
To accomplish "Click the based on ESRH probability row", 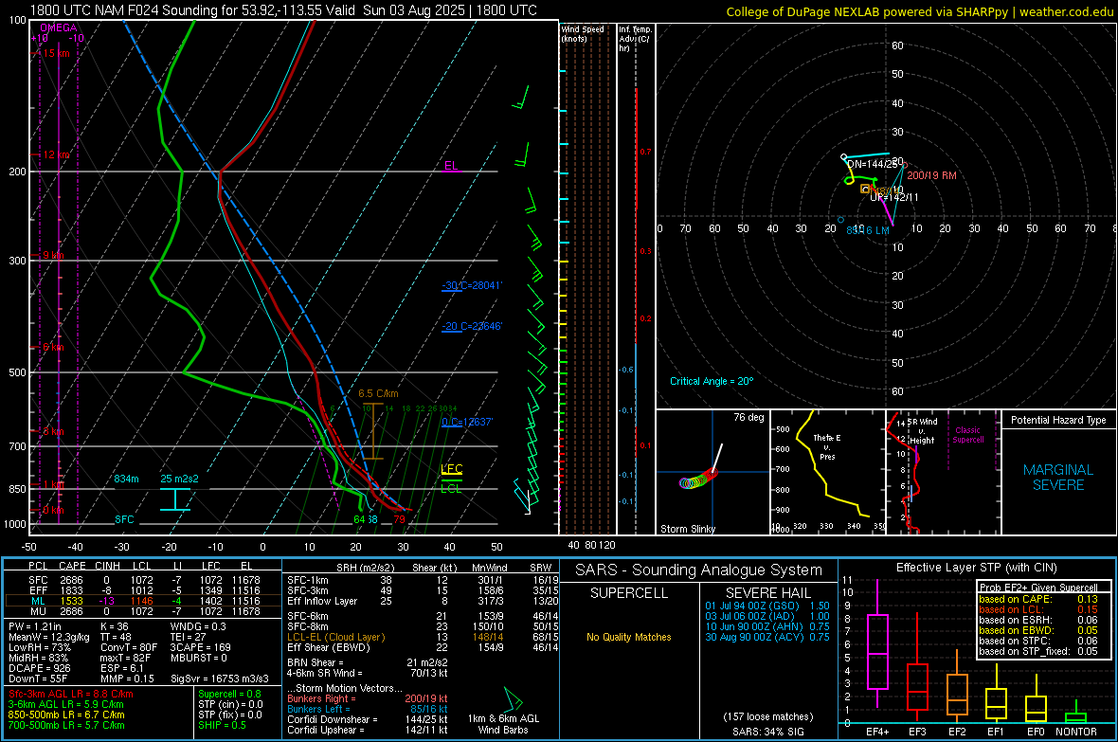I will (1038, 620).
